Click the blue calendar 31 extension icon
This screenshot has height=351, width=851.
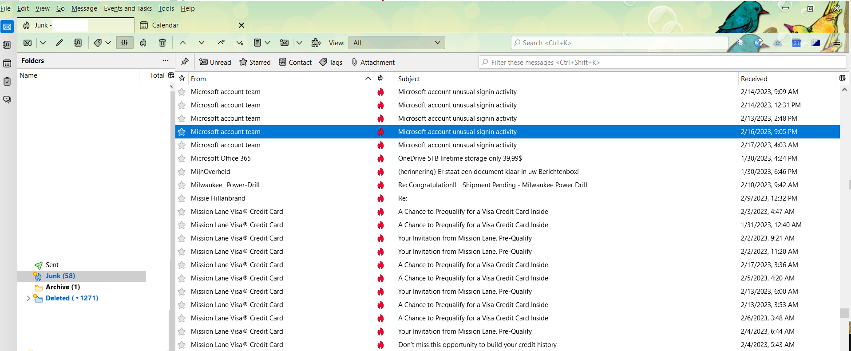point(796,43)
